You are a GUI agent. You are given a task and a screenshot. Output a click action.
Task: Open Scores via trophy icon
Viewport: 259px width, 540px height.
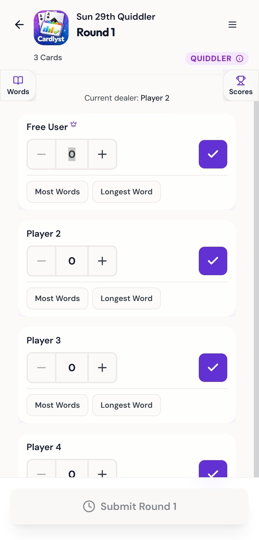tap(241, 81)
